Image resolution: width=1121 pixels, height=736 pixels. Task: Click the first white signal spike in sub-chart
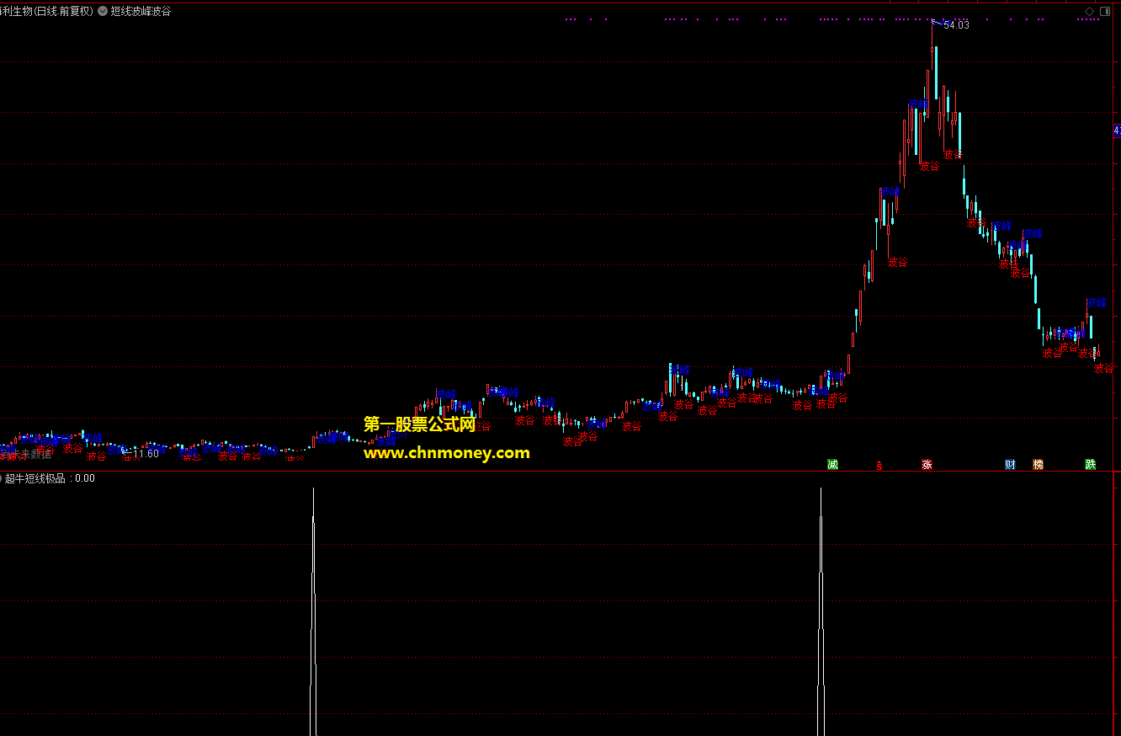click(313, 611)
